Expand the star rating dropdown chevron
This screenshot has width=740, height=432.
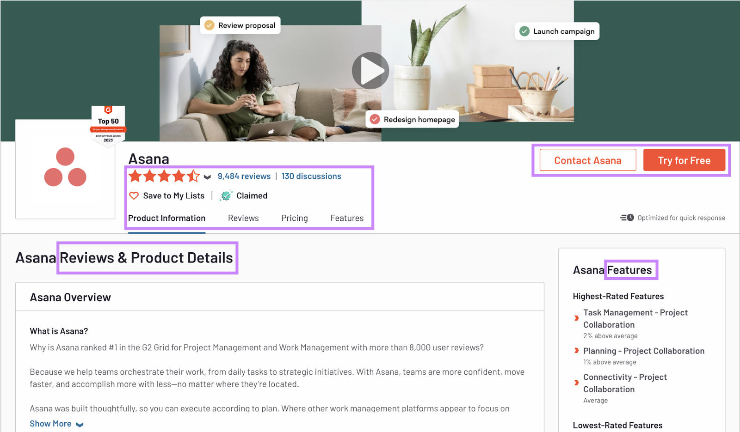(x=207, y=177)
